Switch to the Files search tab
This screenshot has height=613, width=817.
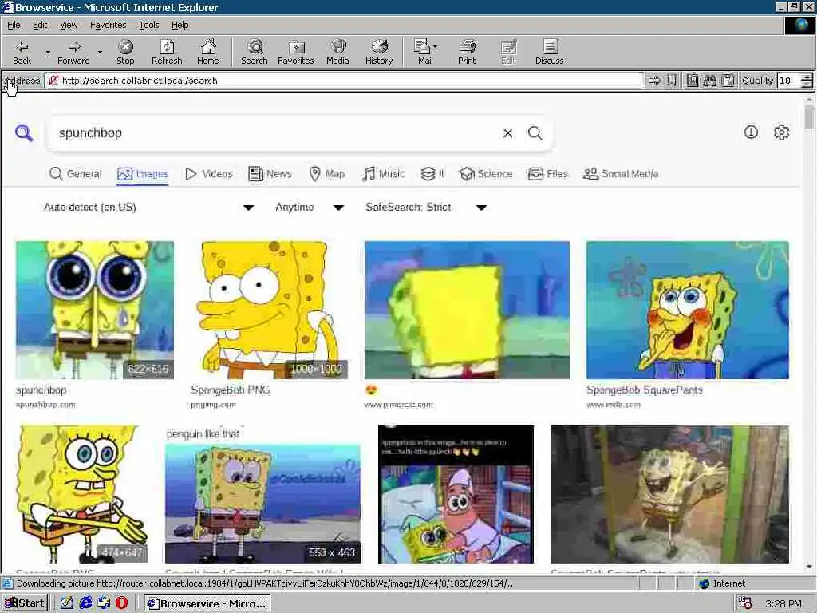coord(547,173)
